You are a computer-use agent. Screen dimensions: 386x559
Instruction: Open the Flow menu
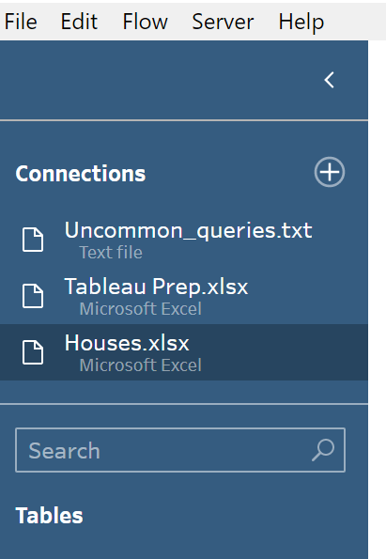click(x=145, y=22)
